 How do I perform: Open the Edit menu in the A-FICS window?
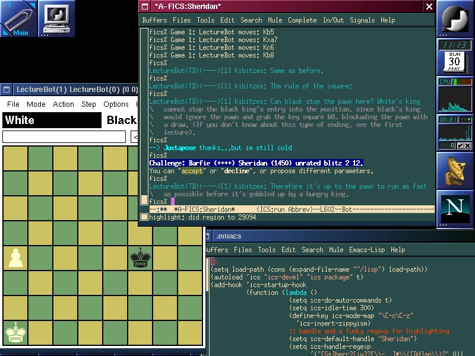[227, 20]
